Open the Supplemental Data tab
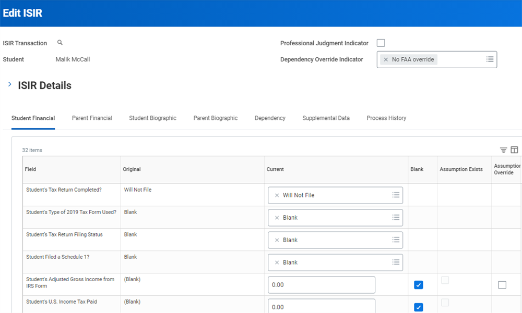 (x=326, y=118)
